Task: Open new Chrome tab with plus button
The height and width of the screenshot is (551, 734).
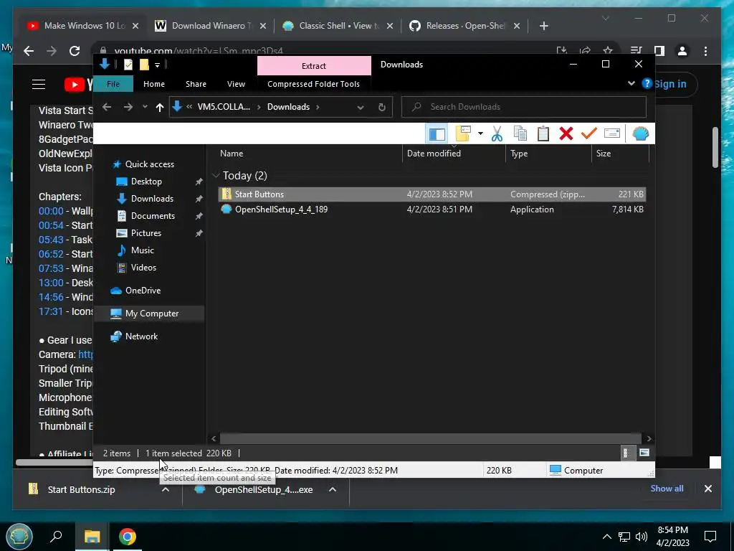Action: pos(543,26)
